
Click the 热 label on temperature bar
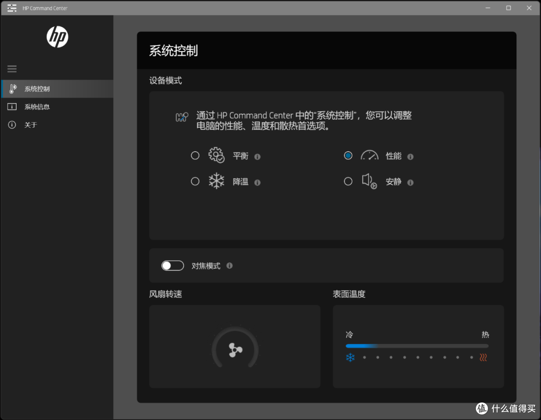485,334
